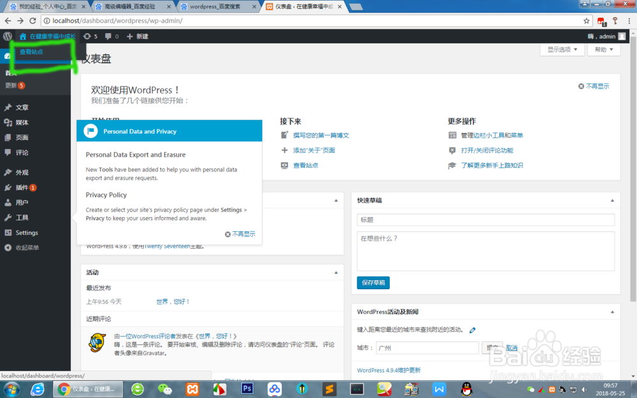Click 撰写您的第一篇博文 link

[321, 135]
